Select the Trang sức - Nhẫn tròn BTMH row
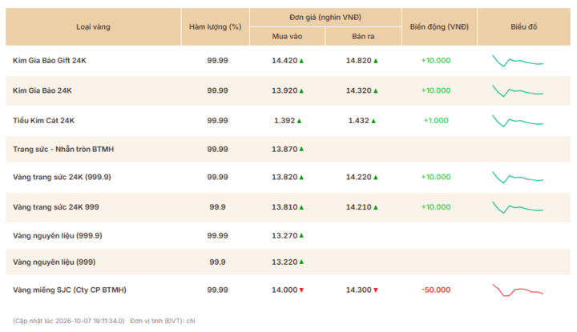Screen dimensions: 577x332 click(288, 149)
